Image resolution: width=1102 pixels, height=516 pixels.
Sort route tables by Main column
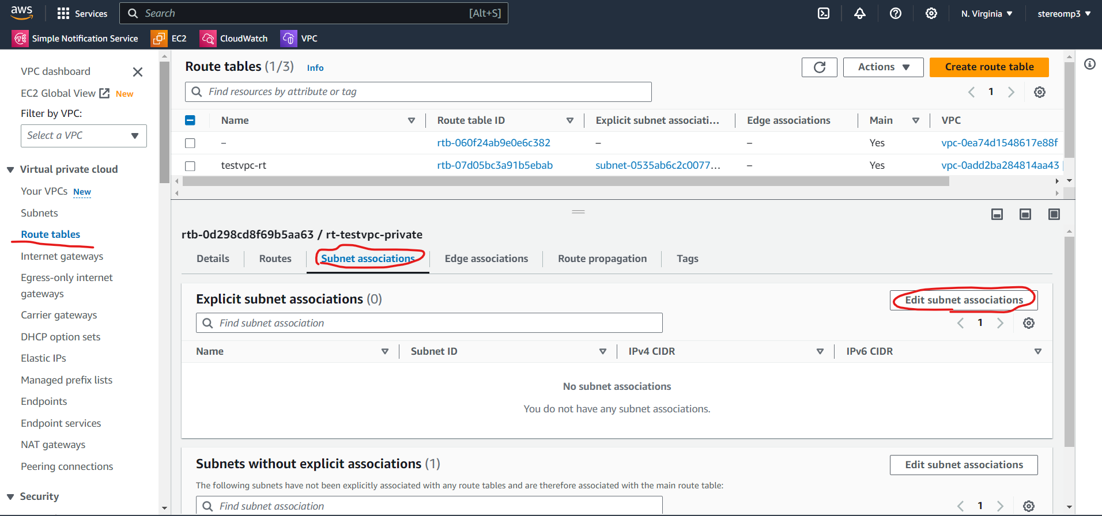click(916, 120)
